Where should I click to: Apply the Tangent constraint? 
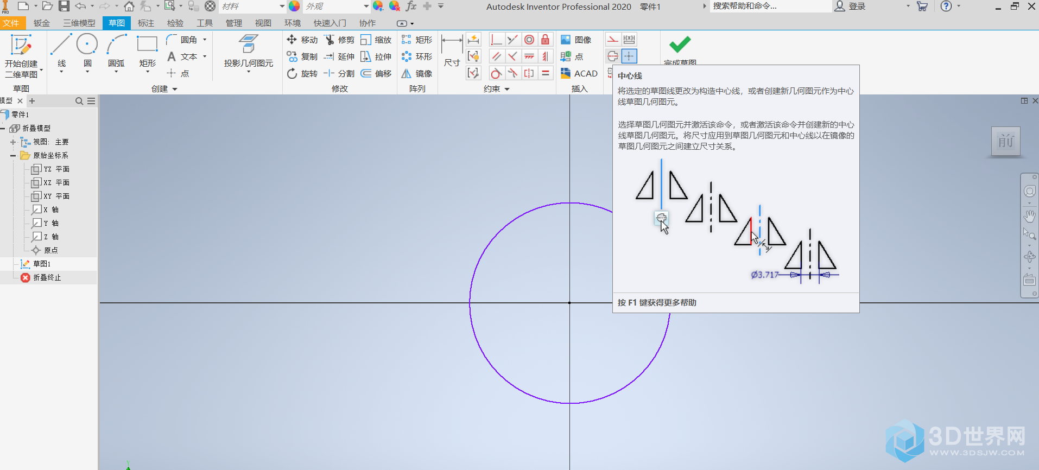click(x=496, y=73)
